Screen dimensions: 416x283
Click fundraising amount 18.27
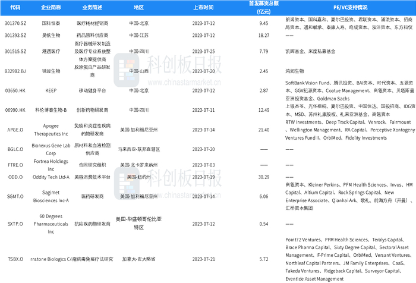click(x=264, y=35)
